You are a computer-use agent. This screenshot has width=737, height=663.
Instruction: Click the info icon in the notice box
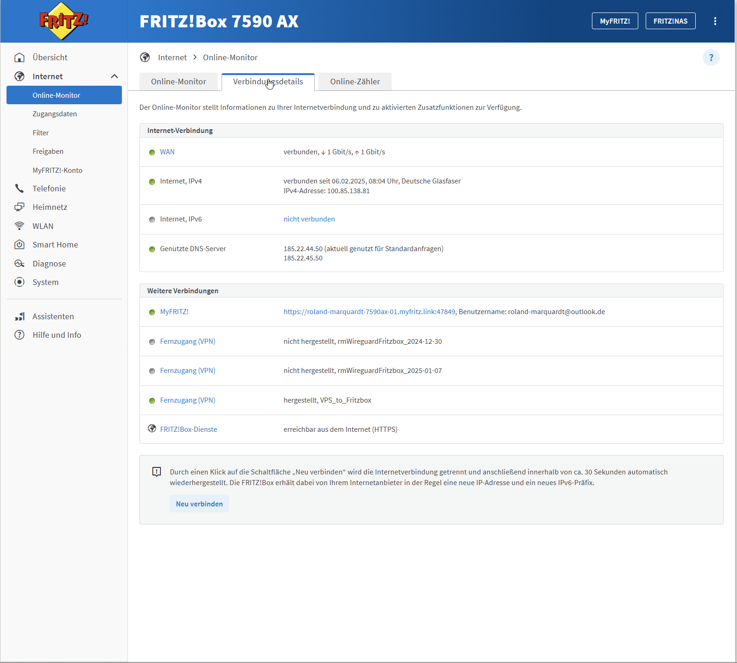(x=157, y=472)
